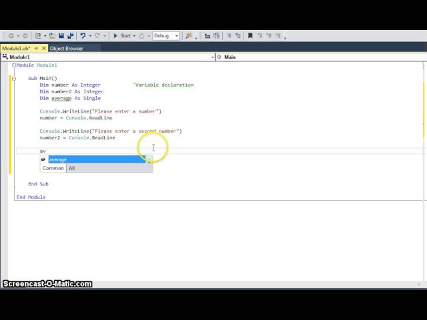This screenshot has width=427, height=320.
Task: Collapse the Module Module1 code block
Action: 14,65
